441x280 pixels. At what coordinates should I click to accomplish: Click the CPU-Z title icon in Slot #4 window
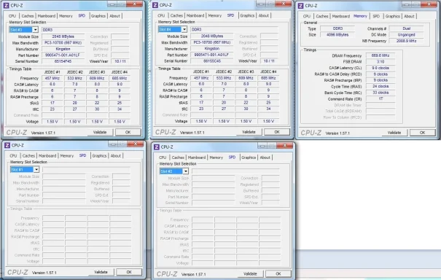[155, 5]
